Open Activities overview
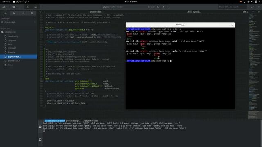This screenshot has height=147, width=262. 6,2
